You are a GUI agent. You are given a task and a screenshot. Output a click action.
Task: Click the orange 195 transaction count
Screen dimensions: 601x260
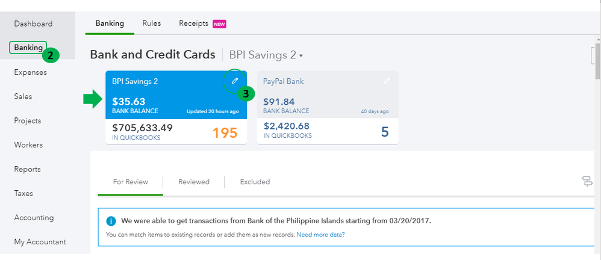coord(225,132)
